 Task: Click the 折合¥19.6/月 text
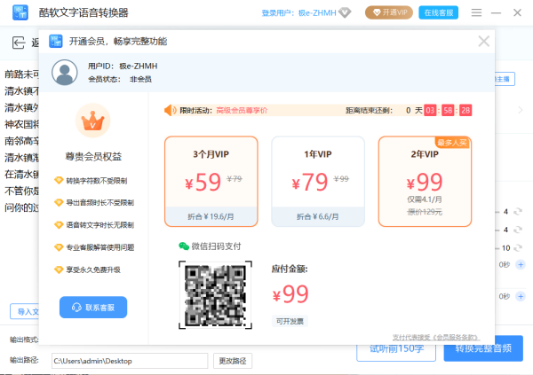coord(211,216)
